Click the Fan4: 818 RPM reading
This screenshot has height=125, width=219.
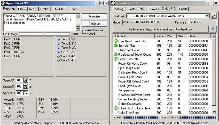pos(14,52)
